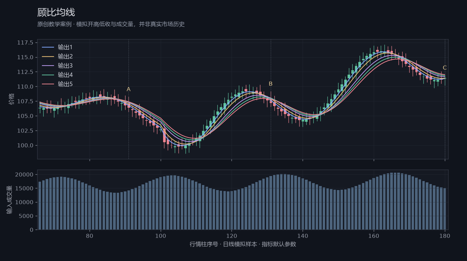The width and height of the screenshot is (467, 261).
Task: Click the 价格 axis label
Action: 12,99
